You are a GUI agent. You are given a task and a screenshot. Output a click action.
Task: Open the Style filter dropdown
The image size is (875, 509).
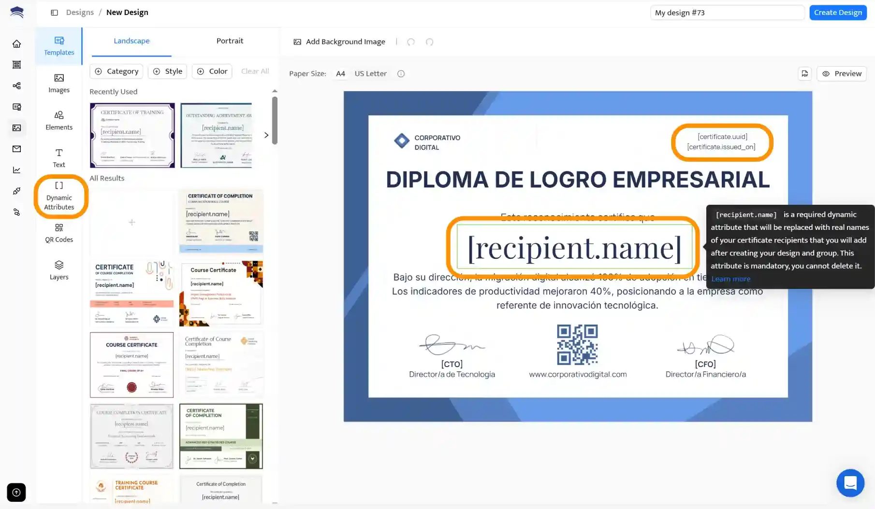167,71
